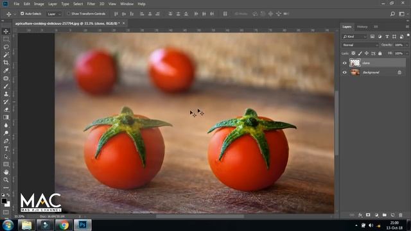
Task: Hide the Background layer eye icon
Action: click(x=345, y=73)
